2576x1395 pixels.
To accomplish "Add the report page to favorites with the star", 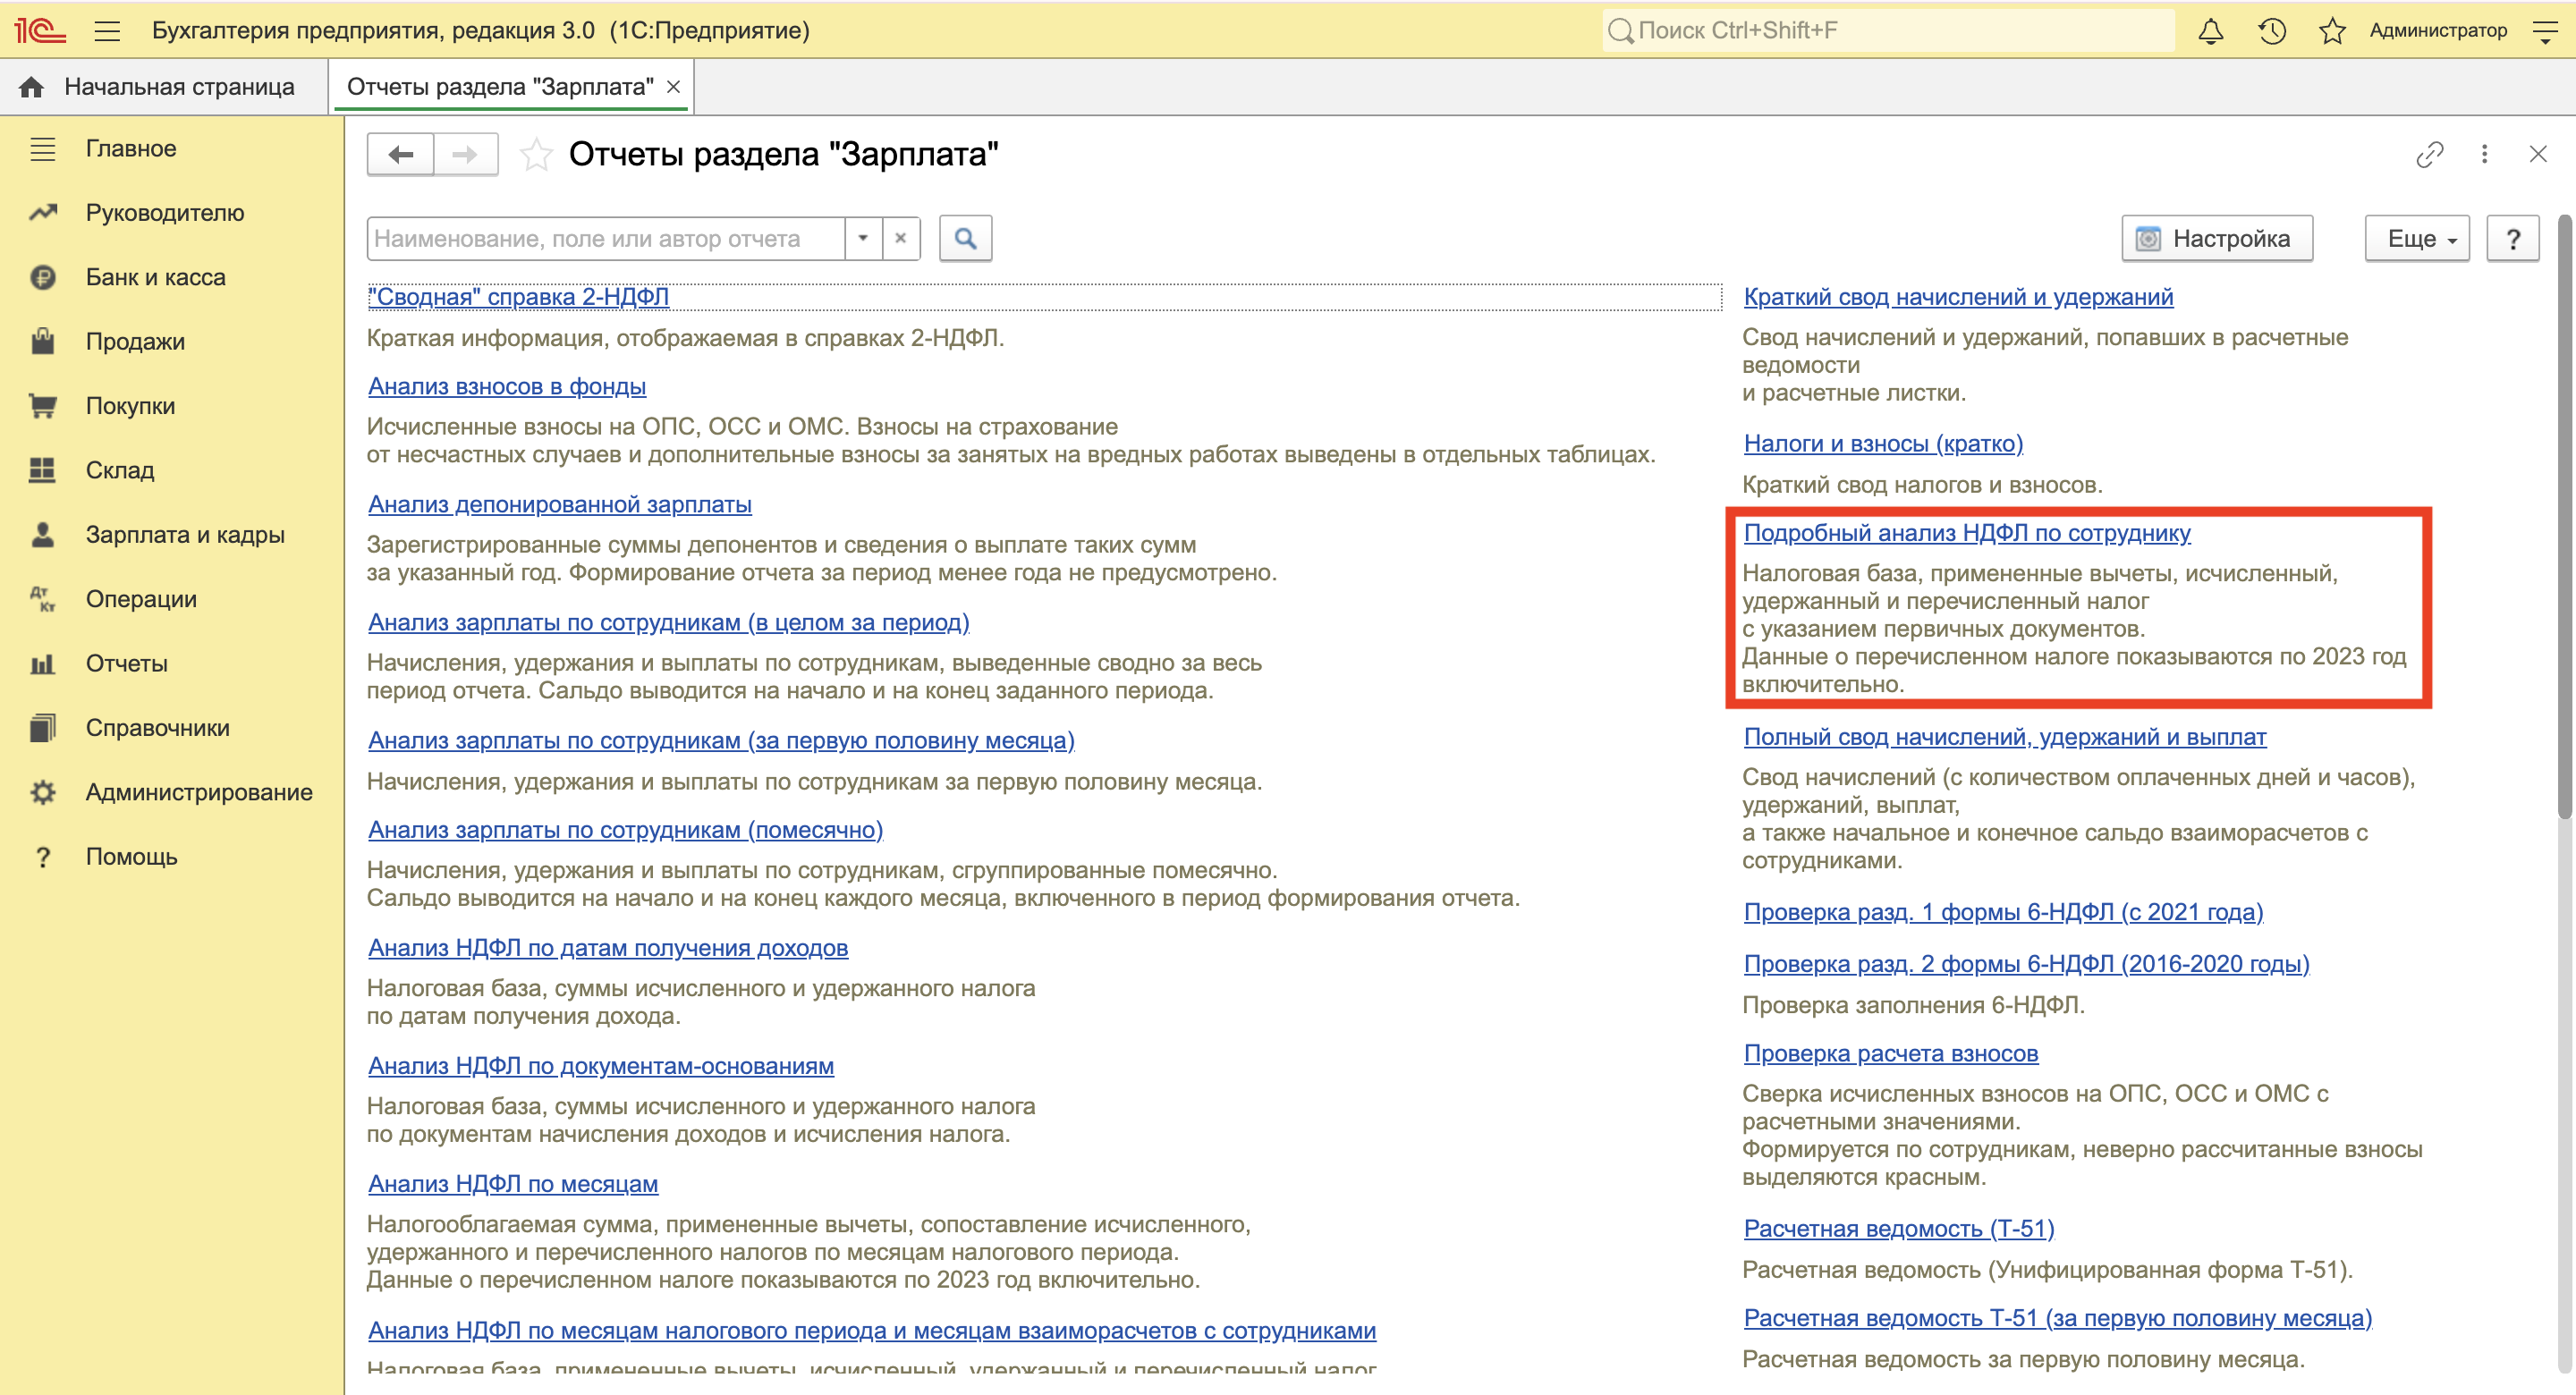I will (536, 155).
